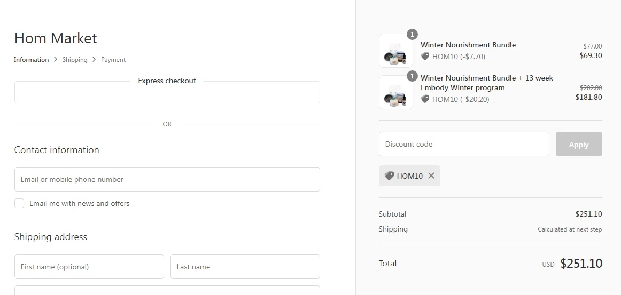
Task: Click discount tag icon under Winter Nourishment Bundle $69.30
Action: click(x=425, y=56)
